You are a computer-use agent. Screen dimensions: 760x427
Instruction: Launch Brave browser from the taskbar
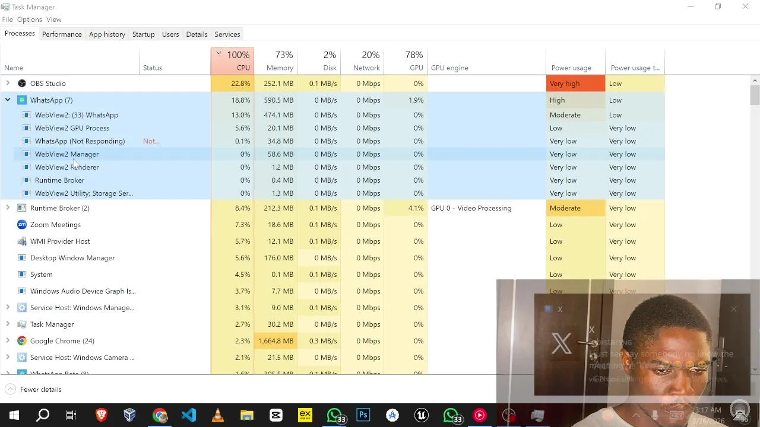coord(101,415)
